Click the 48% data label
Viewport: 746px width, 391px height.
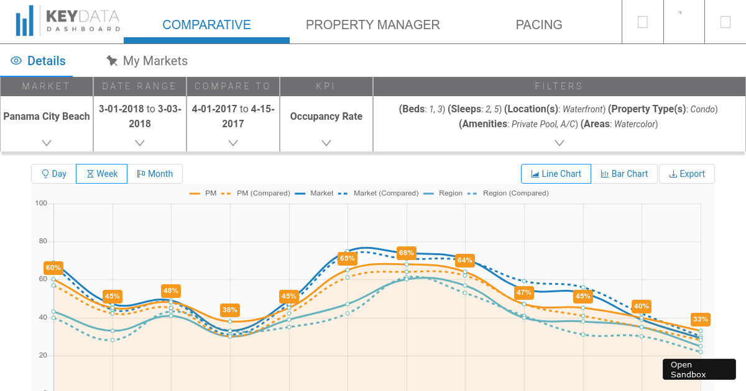pos(171,290)
